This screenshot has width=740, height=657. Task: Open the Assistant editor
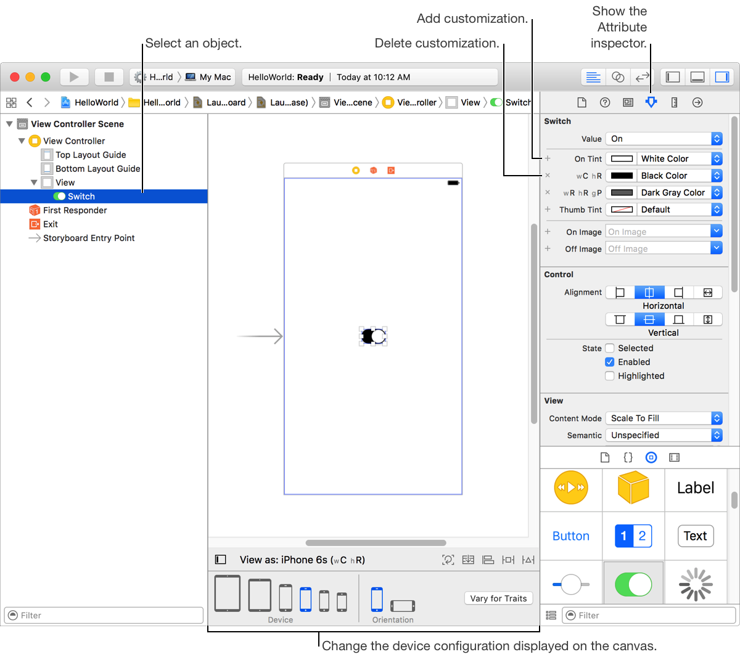(x=618, y=77)
